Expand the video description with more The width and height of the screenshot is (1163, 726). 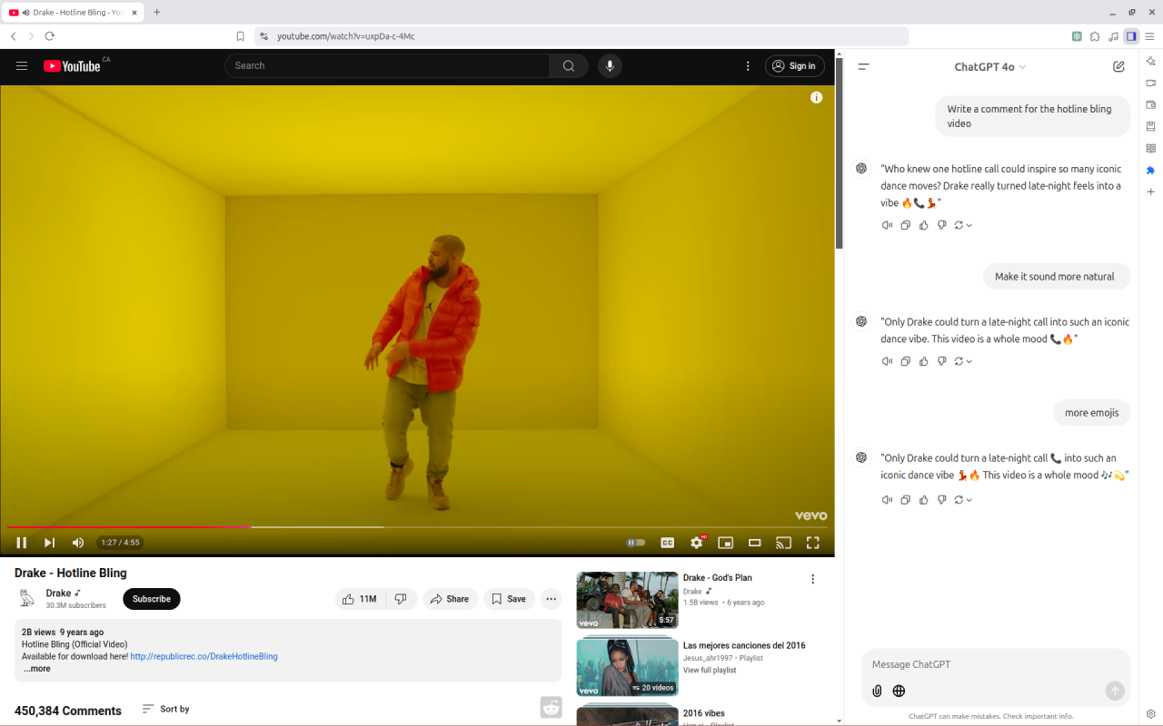[x=36, y=668]
